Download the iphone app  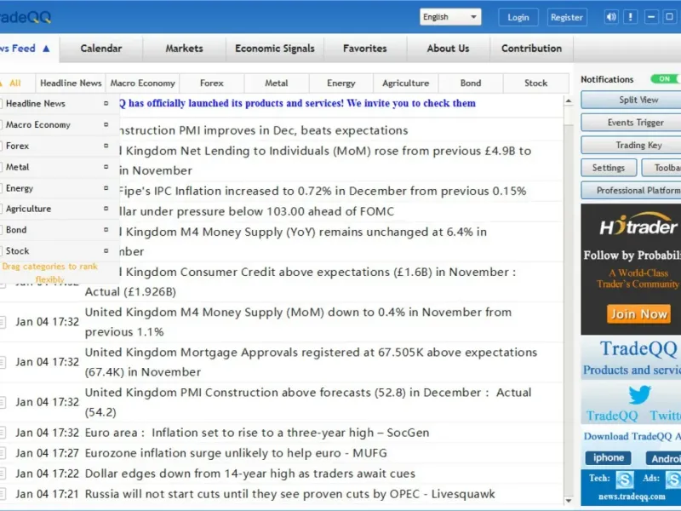609,457
